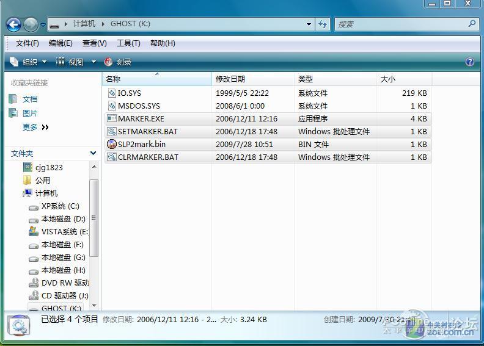Collapse the 文件夹 folders pane chevron
The height and width of the screenshot is (346, 484).
point(93,153)
